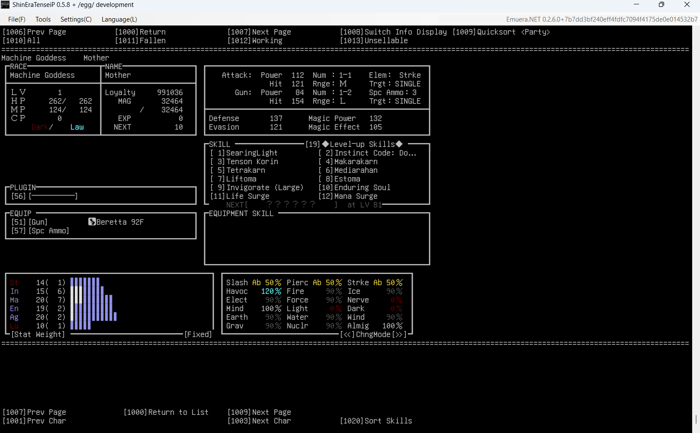
Task: Click [1009] Next Page at bottom
Action: click(x=259, y=412)
